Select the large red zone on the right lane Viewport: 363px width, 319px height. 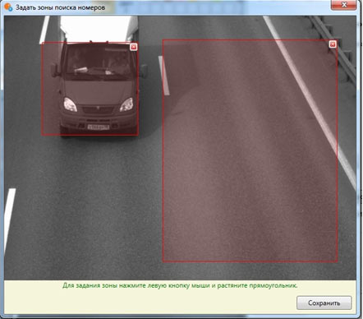click(250, 150)
